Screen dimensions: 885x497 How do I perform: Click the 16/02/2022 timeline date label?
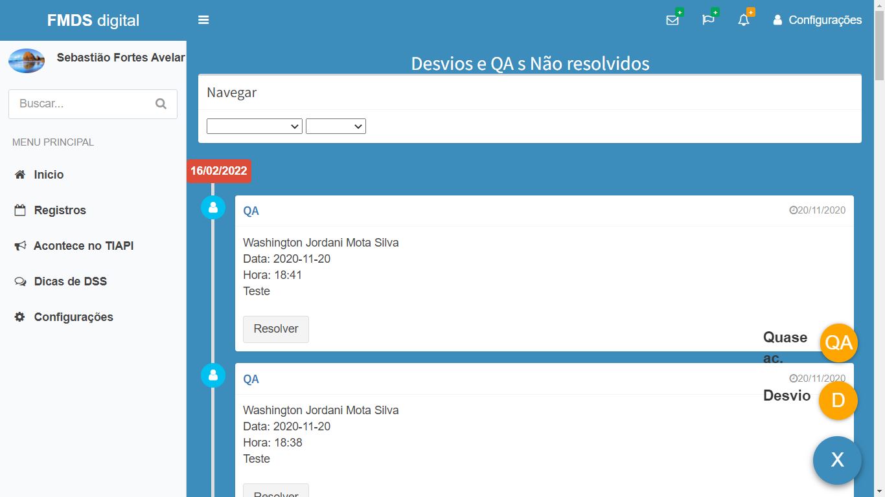click(219, 171)
